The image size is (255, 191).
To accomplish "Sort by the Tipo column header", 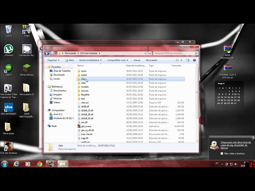I will pyautogui.click(x=159, y=66).
